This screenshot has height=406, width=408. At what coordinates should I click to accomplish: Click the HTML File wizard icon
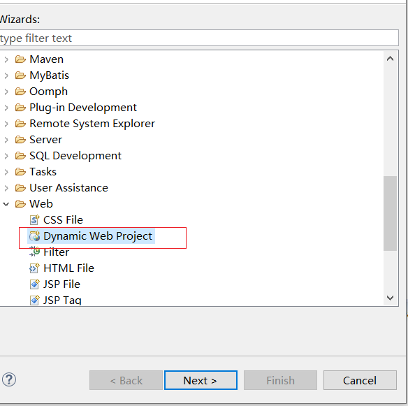point(35,268)
